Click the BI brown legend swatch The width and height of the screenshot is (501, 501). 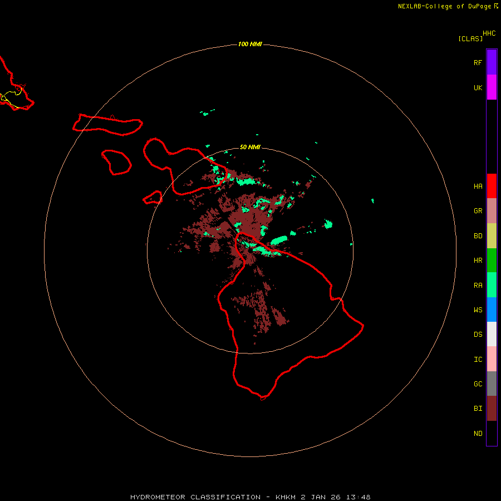(x=492, y=409)
